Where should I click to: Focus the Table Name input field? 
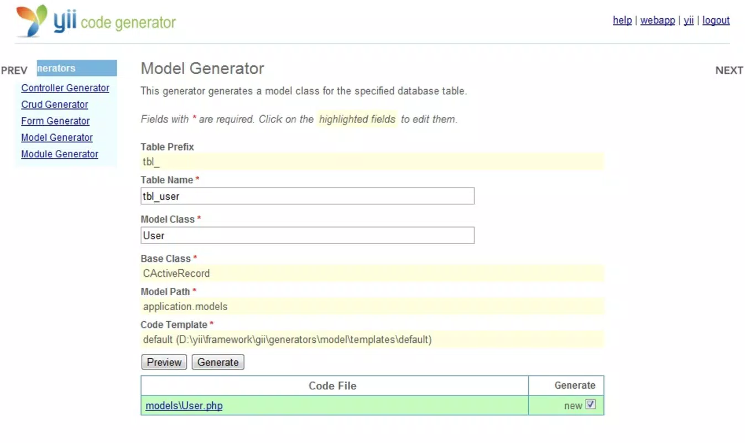308,196
